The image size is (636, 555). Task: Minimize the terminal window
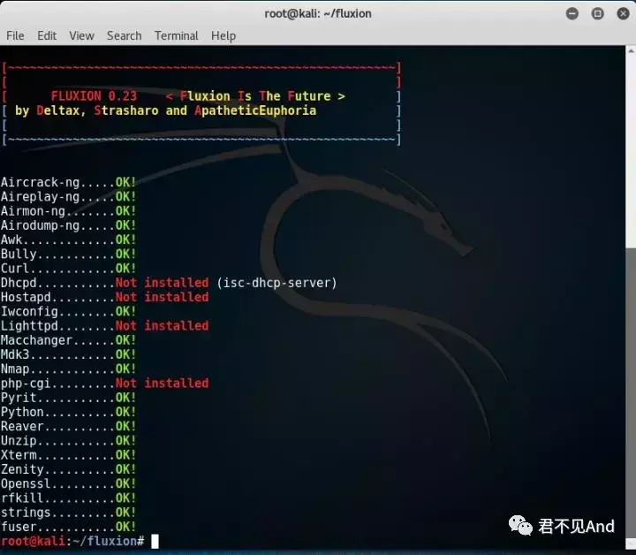pyautogui.click(x=572, y=14)
